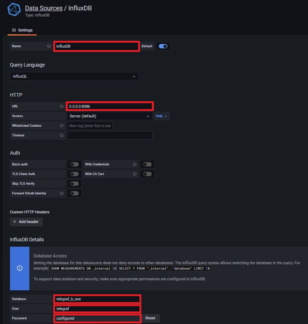The image size is (308, 324).
Task: Click the InfluxDB data source logo icon
Action: coord(14,10)
